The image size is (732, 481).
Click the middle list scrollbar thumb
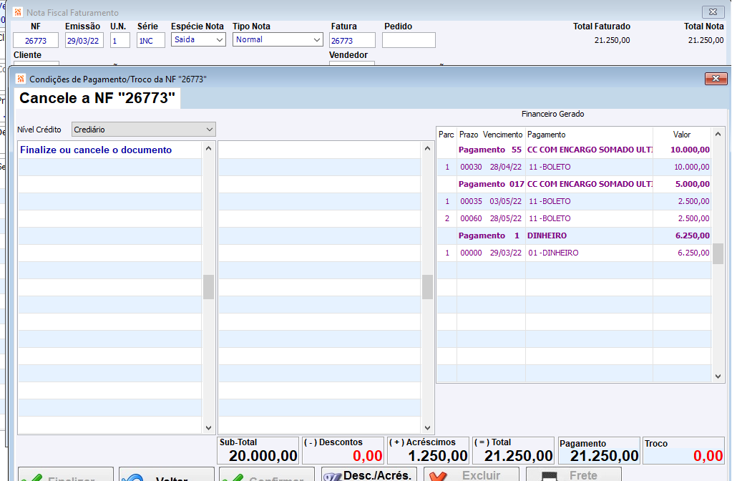point(427,287)
